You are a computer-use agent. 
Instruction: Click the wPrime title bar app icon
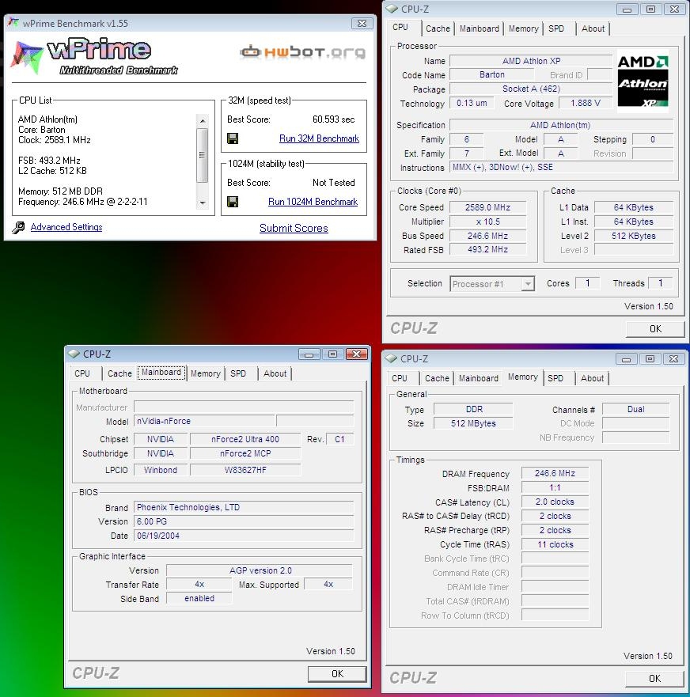click(13, 23)
